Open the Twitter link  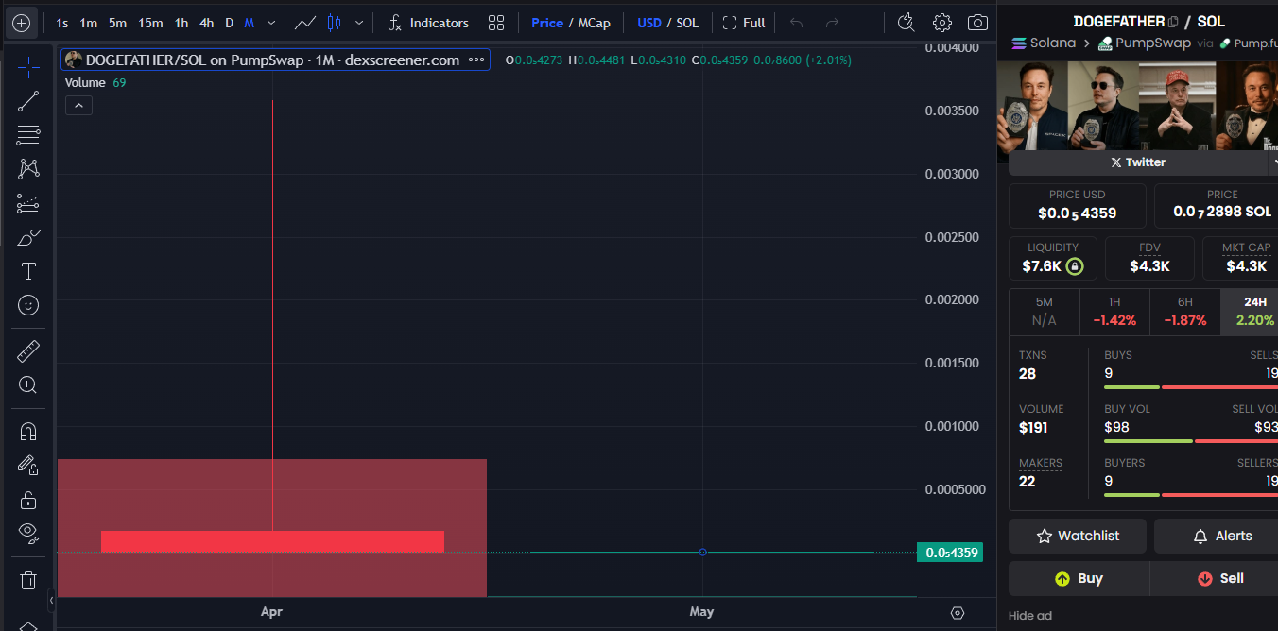(1137, 162)
